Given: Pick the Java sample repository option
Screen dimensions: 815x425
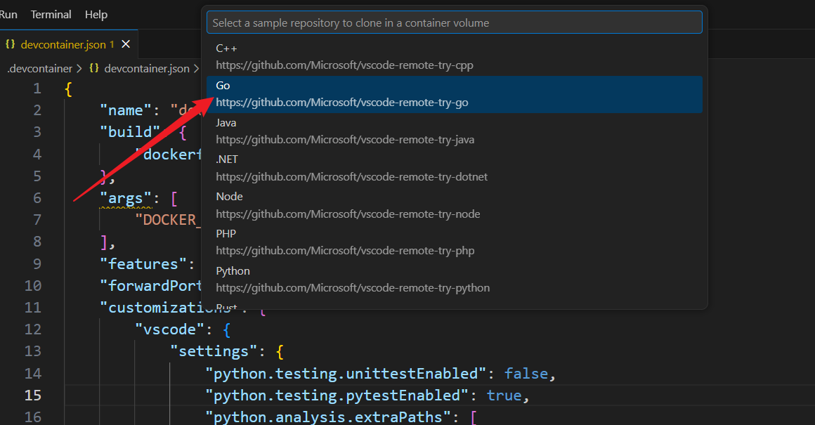Looking at the screenshot, I should (x=455, y=131).
